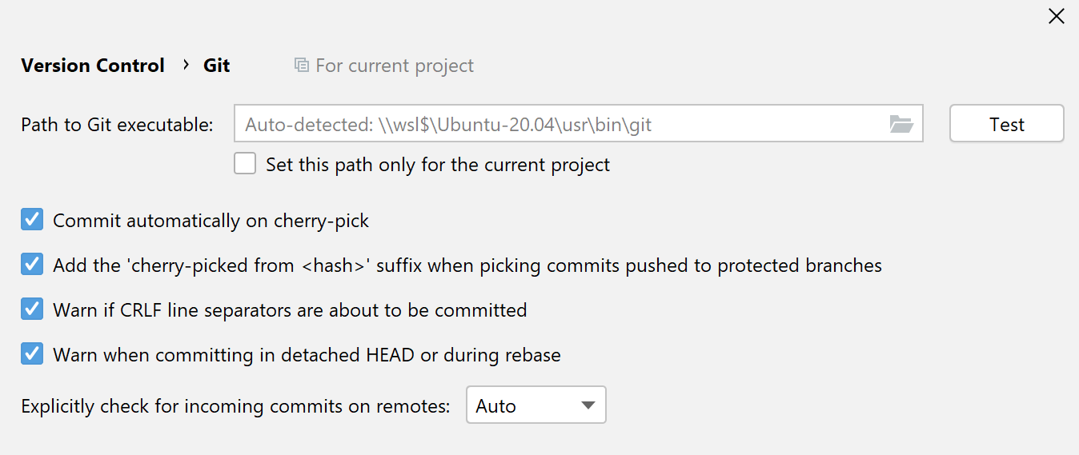Click the 'For current project' text
Image resolution: width=1079 pixels, height=455 pixels.
pyautogui.click(x=395, y=66)
